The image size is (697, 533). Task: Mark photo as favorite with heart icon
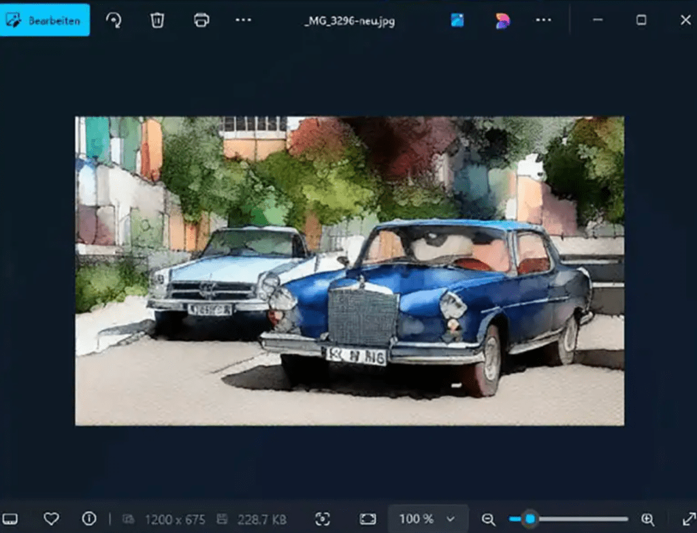click(x=51, y=519)
